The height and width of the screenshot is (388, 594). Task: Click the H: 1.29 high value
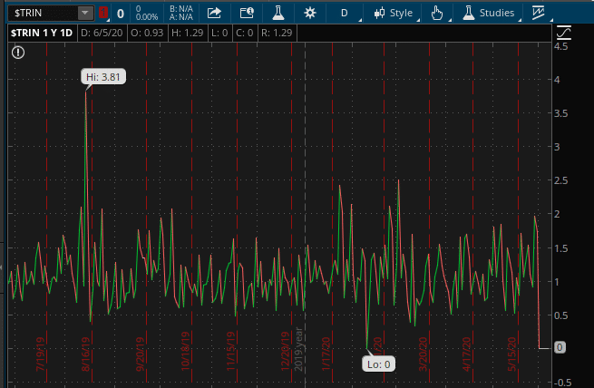click(x=187, y=33)
